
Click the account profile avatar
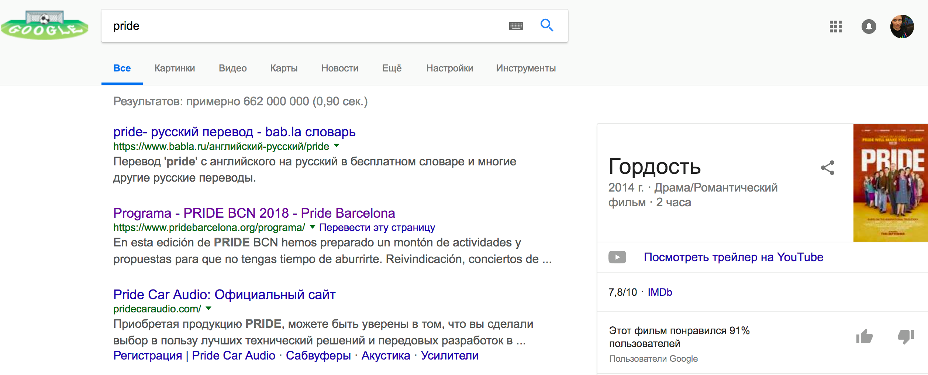pos(901,27)
